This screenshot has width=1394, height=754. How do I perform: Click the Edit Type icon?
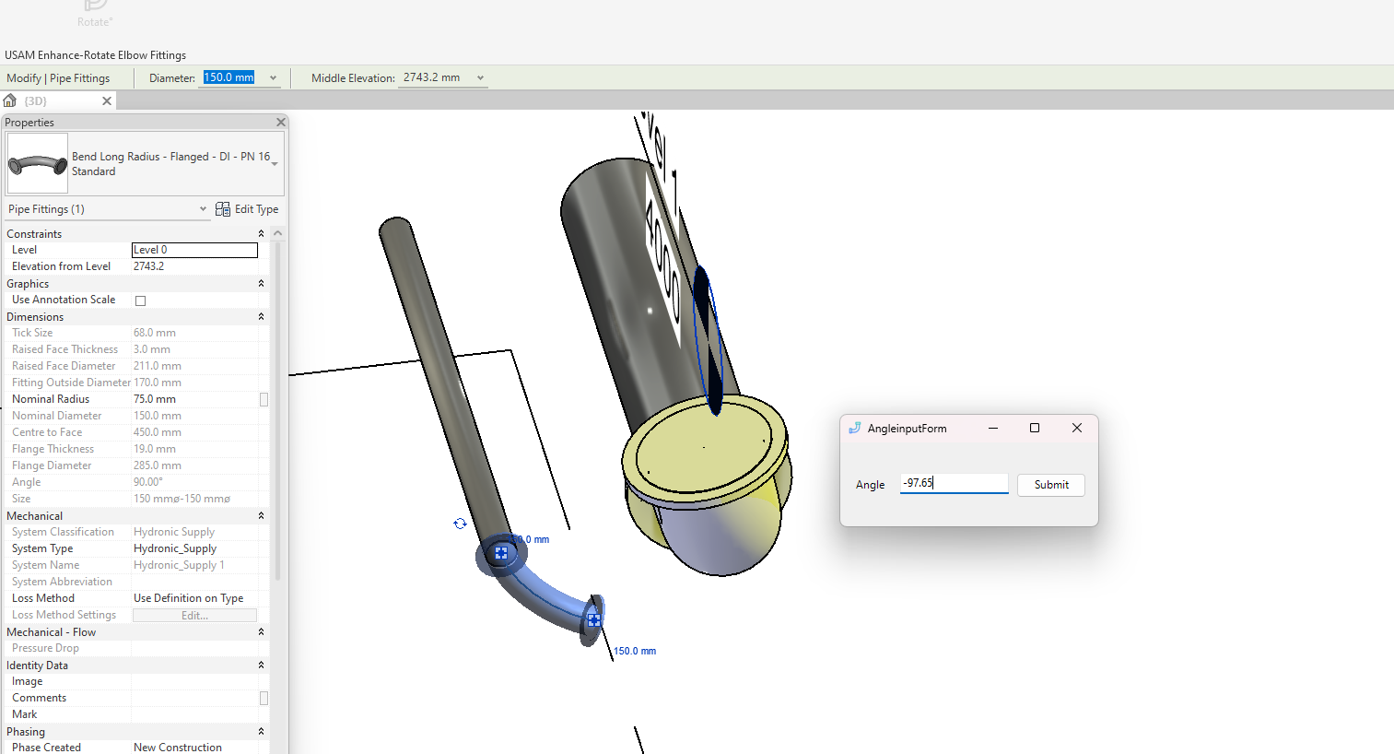click(223, 209)
